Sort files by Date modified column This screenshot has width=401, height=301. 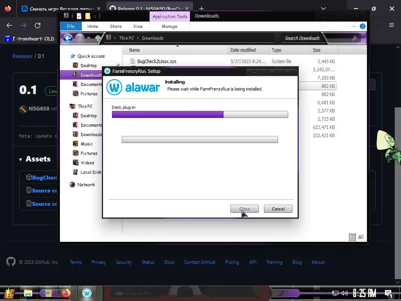point(248,50)
